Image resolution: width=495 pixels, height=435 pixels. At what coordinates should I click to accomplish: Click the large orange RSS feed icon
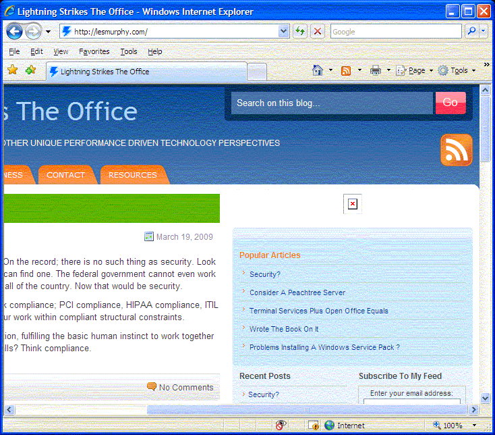[457, 150]
